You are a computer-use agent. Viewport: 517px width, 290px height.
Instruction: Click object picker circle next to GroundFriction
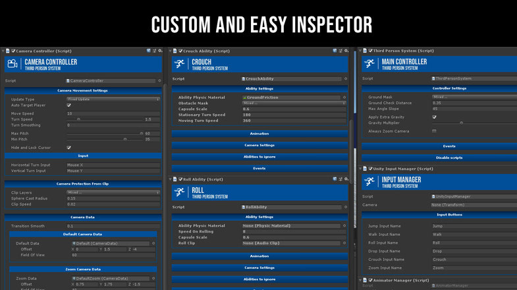point(344,98)
